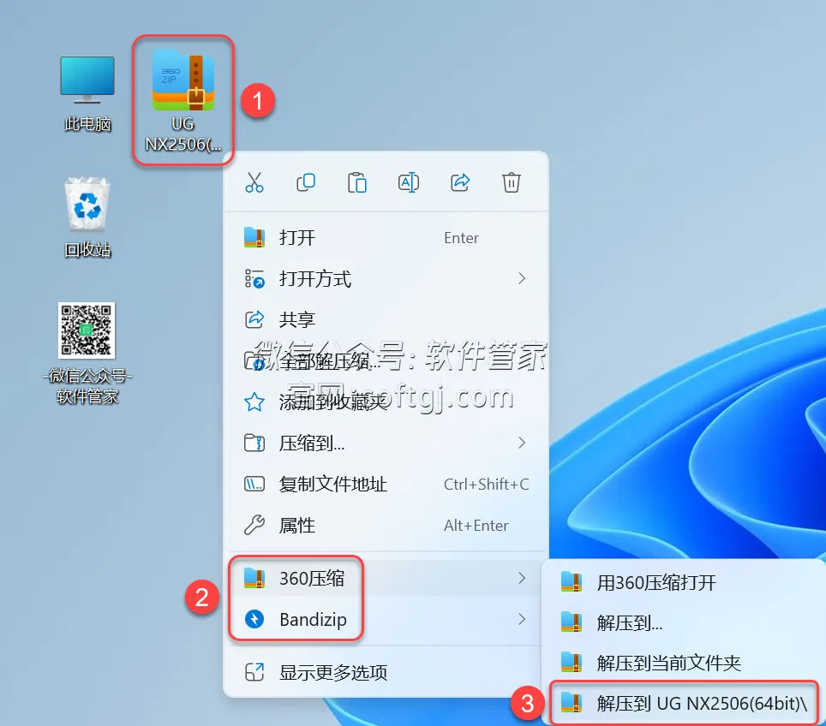Click the Copy icon in context menu
The image size is (826, 726).
[306, 182]
